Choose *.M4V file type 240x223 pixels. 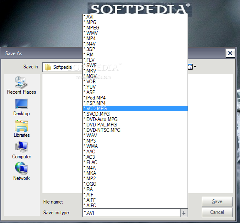pyautogui.click(x=135, y=44)
